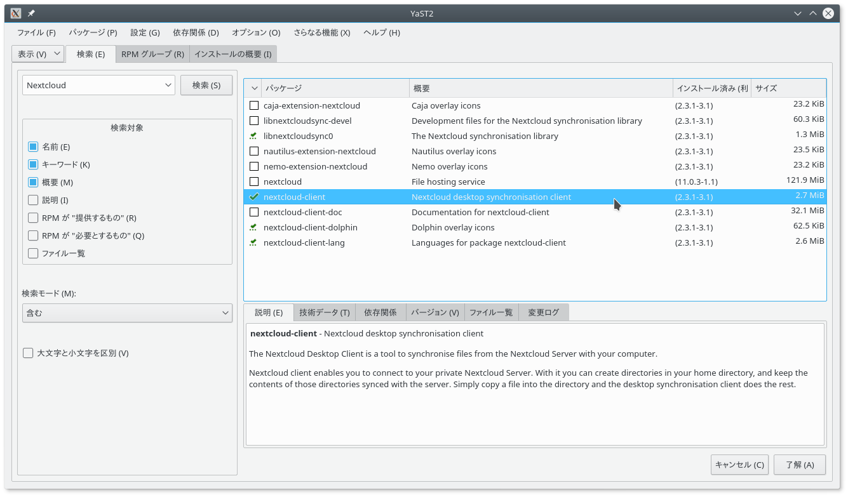The image size is (848, 497).
Task: Click status icon of nextcloud-client package
Action: pyautogui.click(x=254, y=197)
